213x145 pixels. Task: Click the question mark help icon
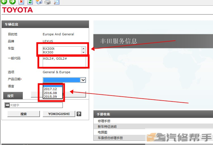[79, 114]
